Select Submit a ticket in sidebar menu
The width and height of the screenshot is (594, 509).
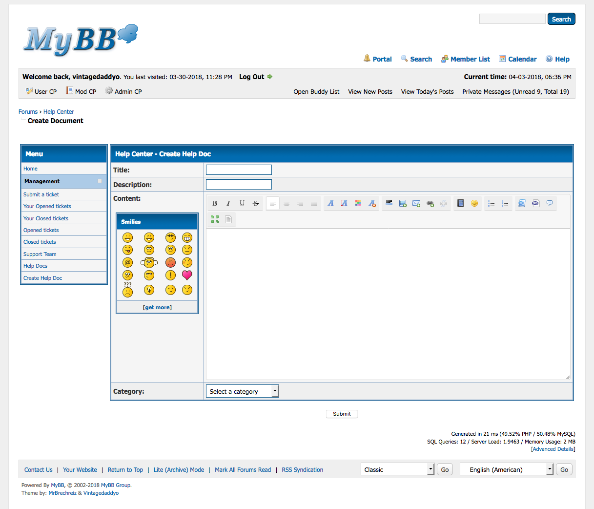click(x=41, y=194)
